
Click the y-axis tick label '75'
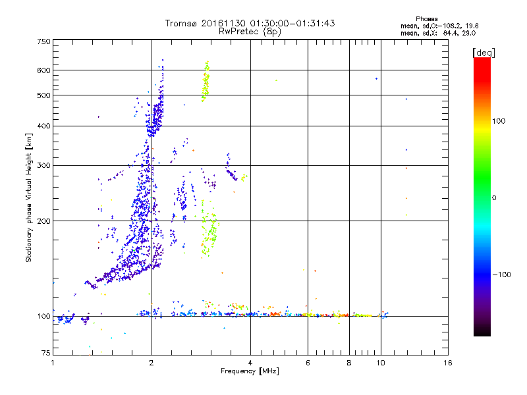46,353
